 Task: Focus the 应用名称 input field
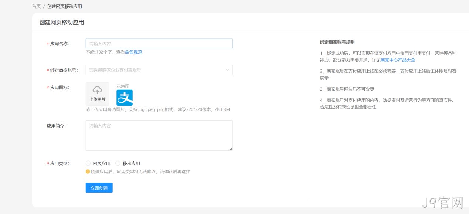click(159, 44)
